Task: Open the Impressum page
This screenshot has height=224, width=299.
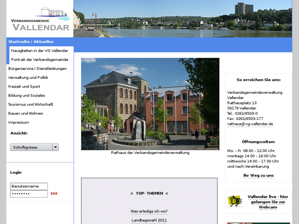Action: point(19,122)
